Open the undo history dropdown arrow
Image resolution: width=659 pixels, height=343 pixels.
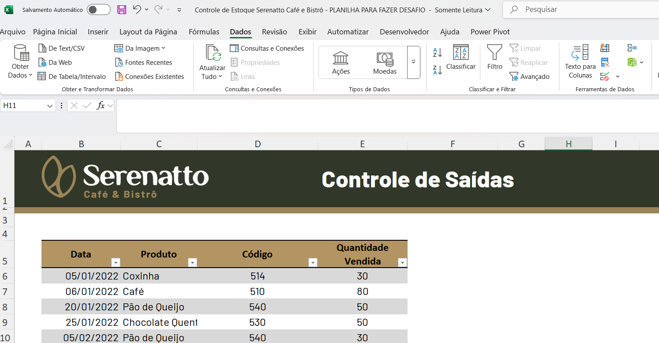[x=146, y=10]
